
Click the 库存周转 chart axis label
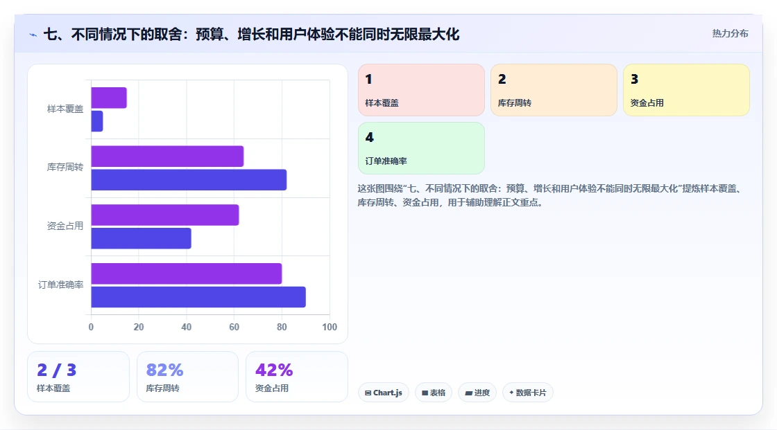65,168
